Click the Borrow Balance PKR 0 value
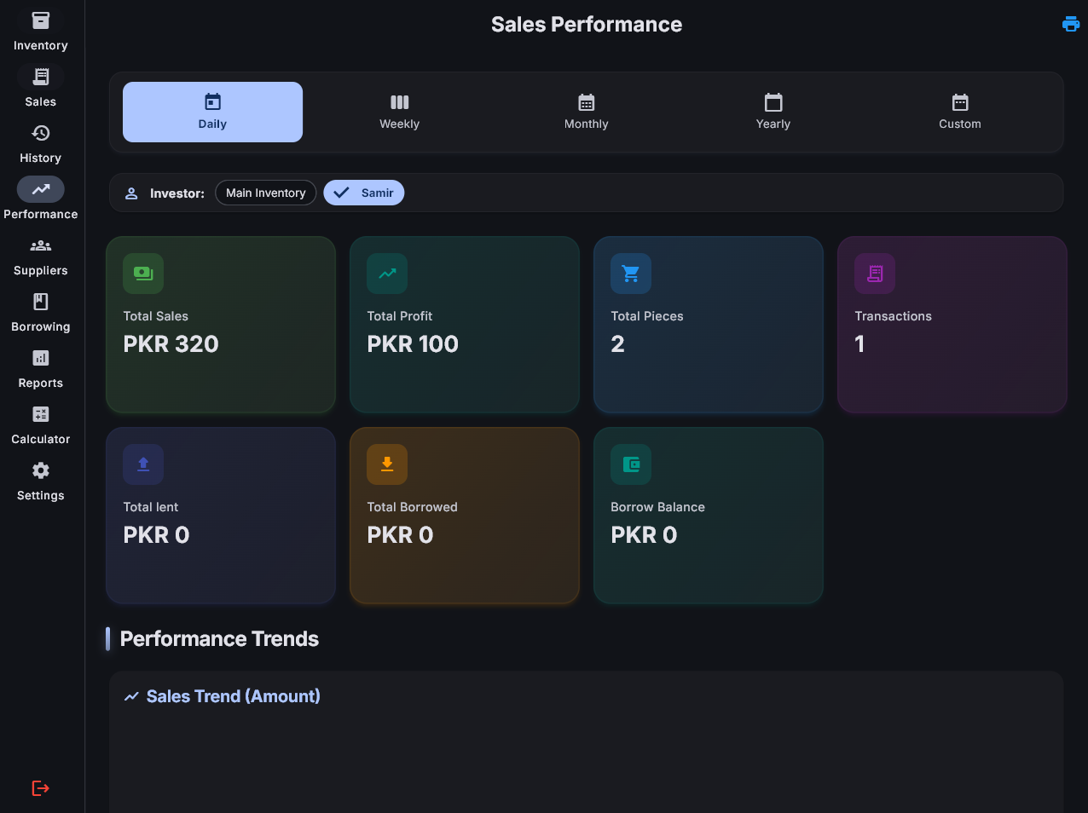 [x=644, y=534]
